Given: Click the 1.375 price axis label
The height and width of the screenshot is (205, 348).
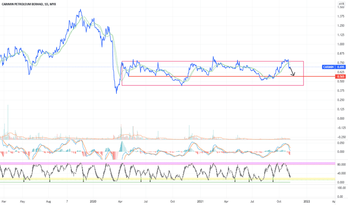Looking at the screenshot, I should click(x=341, y=16).
